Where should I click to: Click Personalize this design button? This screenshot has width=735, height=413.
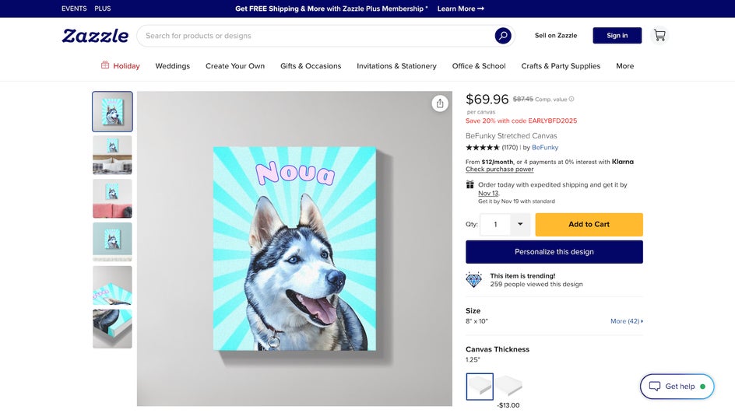(554, 252)
